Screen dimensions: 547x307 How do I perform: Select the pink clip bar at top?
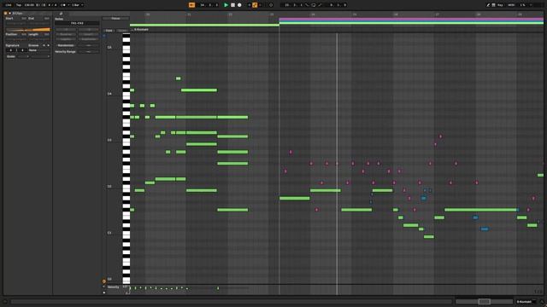411,19
